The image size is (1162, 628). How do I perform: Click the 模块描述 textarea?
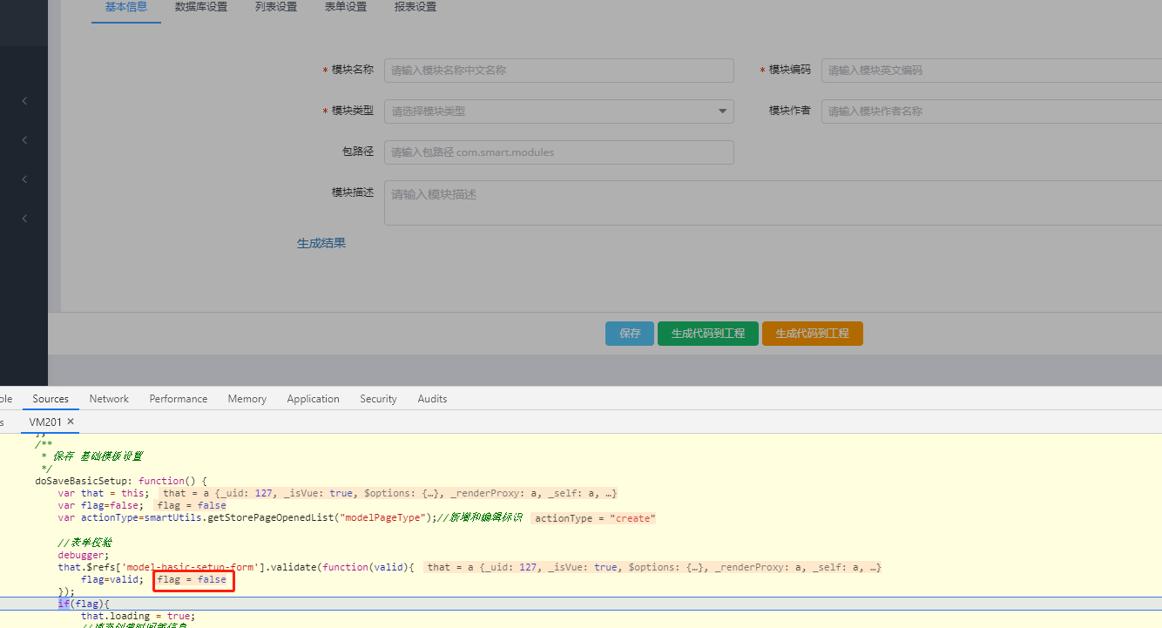tap(773, 203)
